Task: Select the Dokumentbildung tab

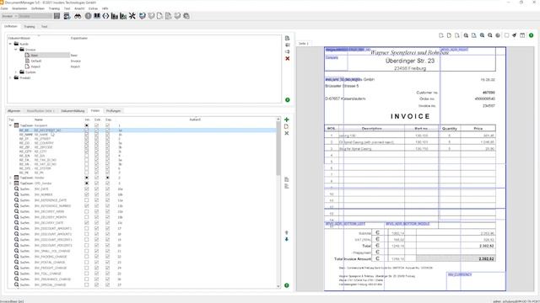Action: [x=73, y=111]
